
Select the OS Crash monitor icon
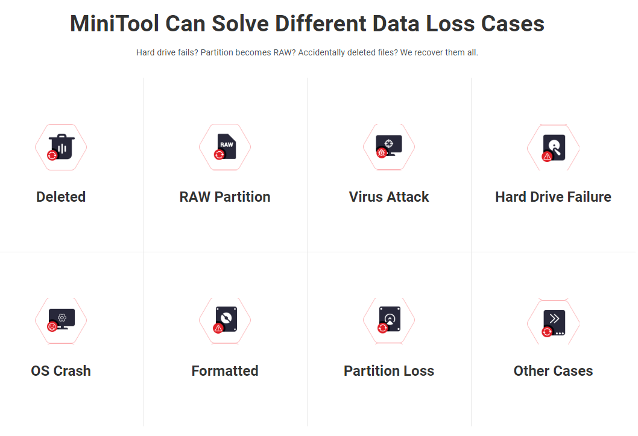[x=61, y=320]
